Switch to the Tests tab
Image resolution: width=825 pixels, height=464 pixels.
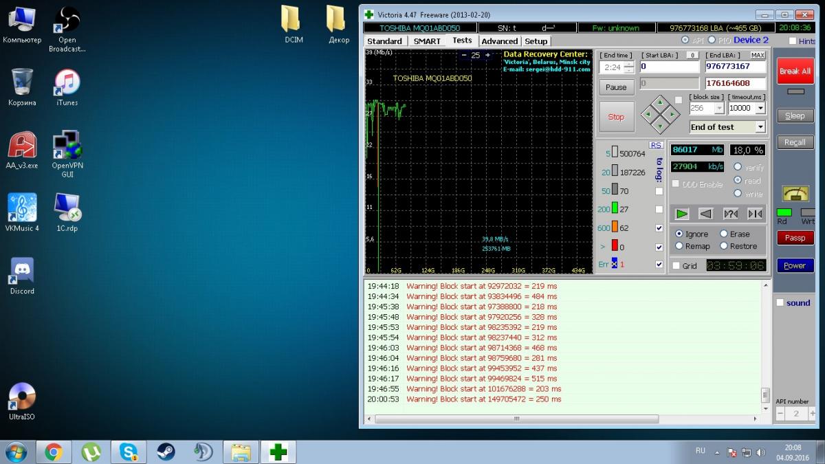463,41
